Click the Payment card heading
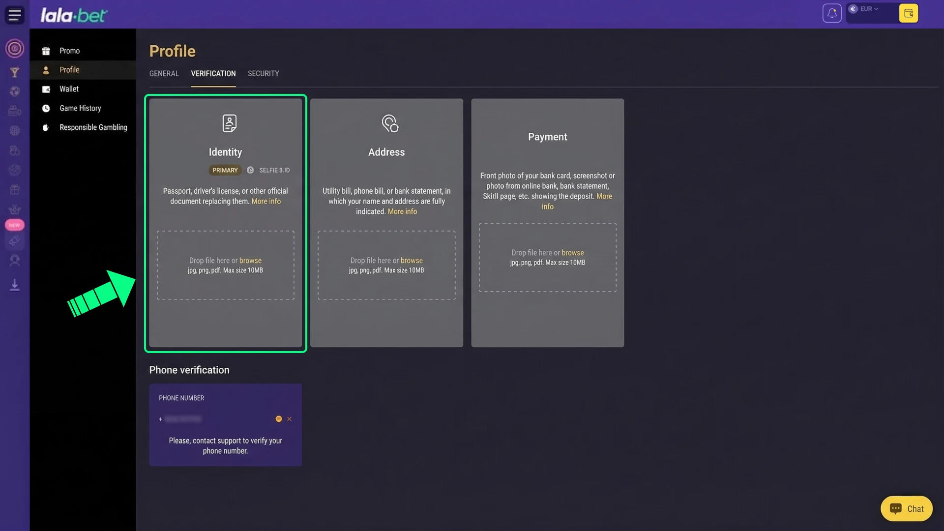The height and width of the screenshot is (531, 944). click(x=548, y=137)
